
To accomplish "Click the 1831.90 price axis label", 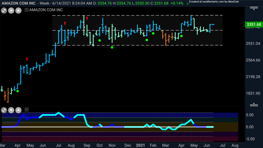I will 253,94.
